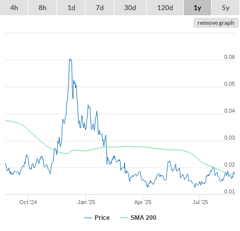Show the 7d price history
Image resolution: width=240 pixels, height=231 pixels.
point(100,8)
